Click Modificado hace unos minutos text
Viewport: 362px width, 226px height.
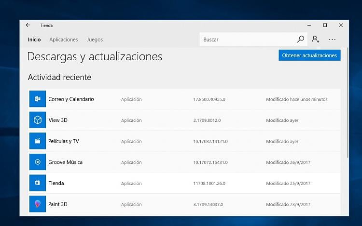click(297, 99)
